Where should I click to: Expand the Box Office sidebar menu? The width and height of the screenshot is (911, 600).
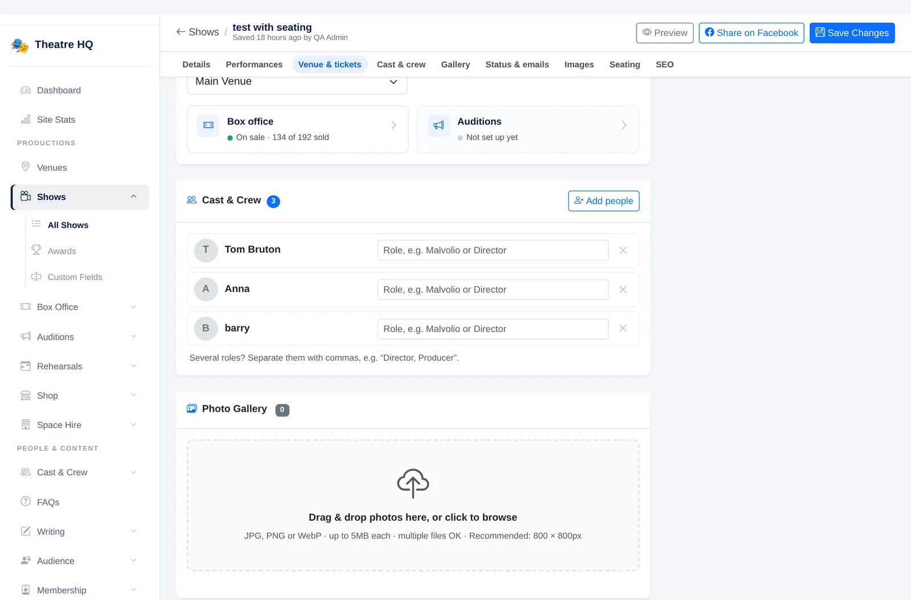click(x=133, y=307)
